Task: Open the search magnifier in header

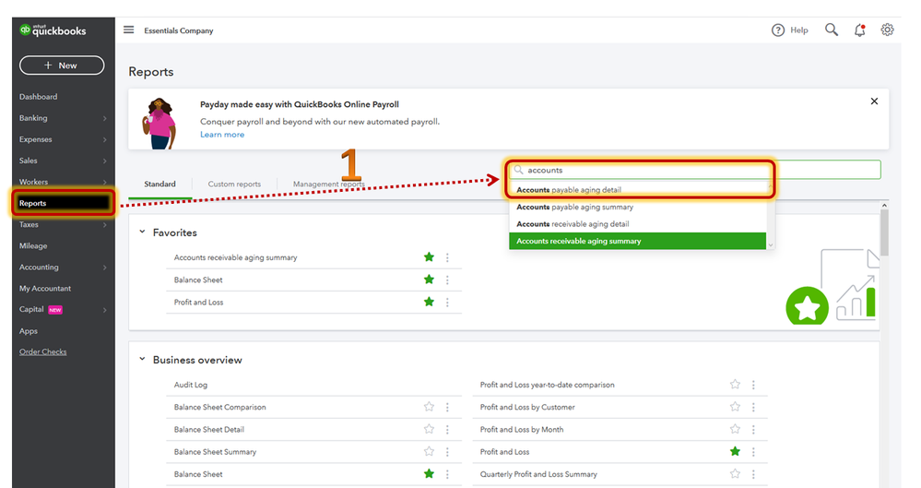Action: click(x=832, y=30)
